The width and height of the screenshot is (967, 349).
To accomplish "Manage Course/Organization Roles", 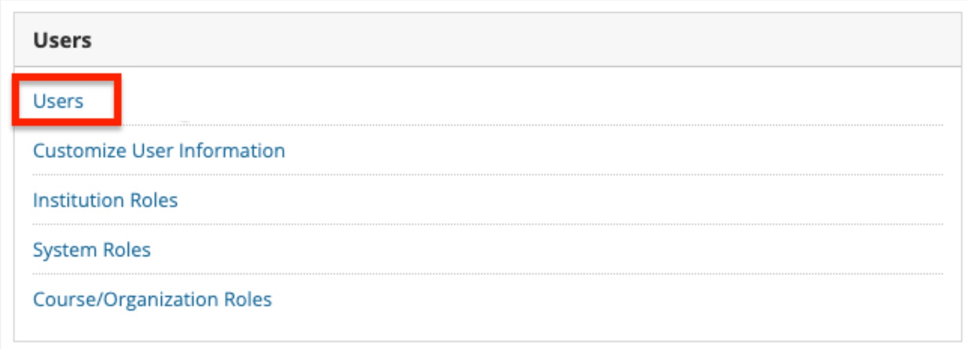I will pyautogui.click(x=152, y=300).
